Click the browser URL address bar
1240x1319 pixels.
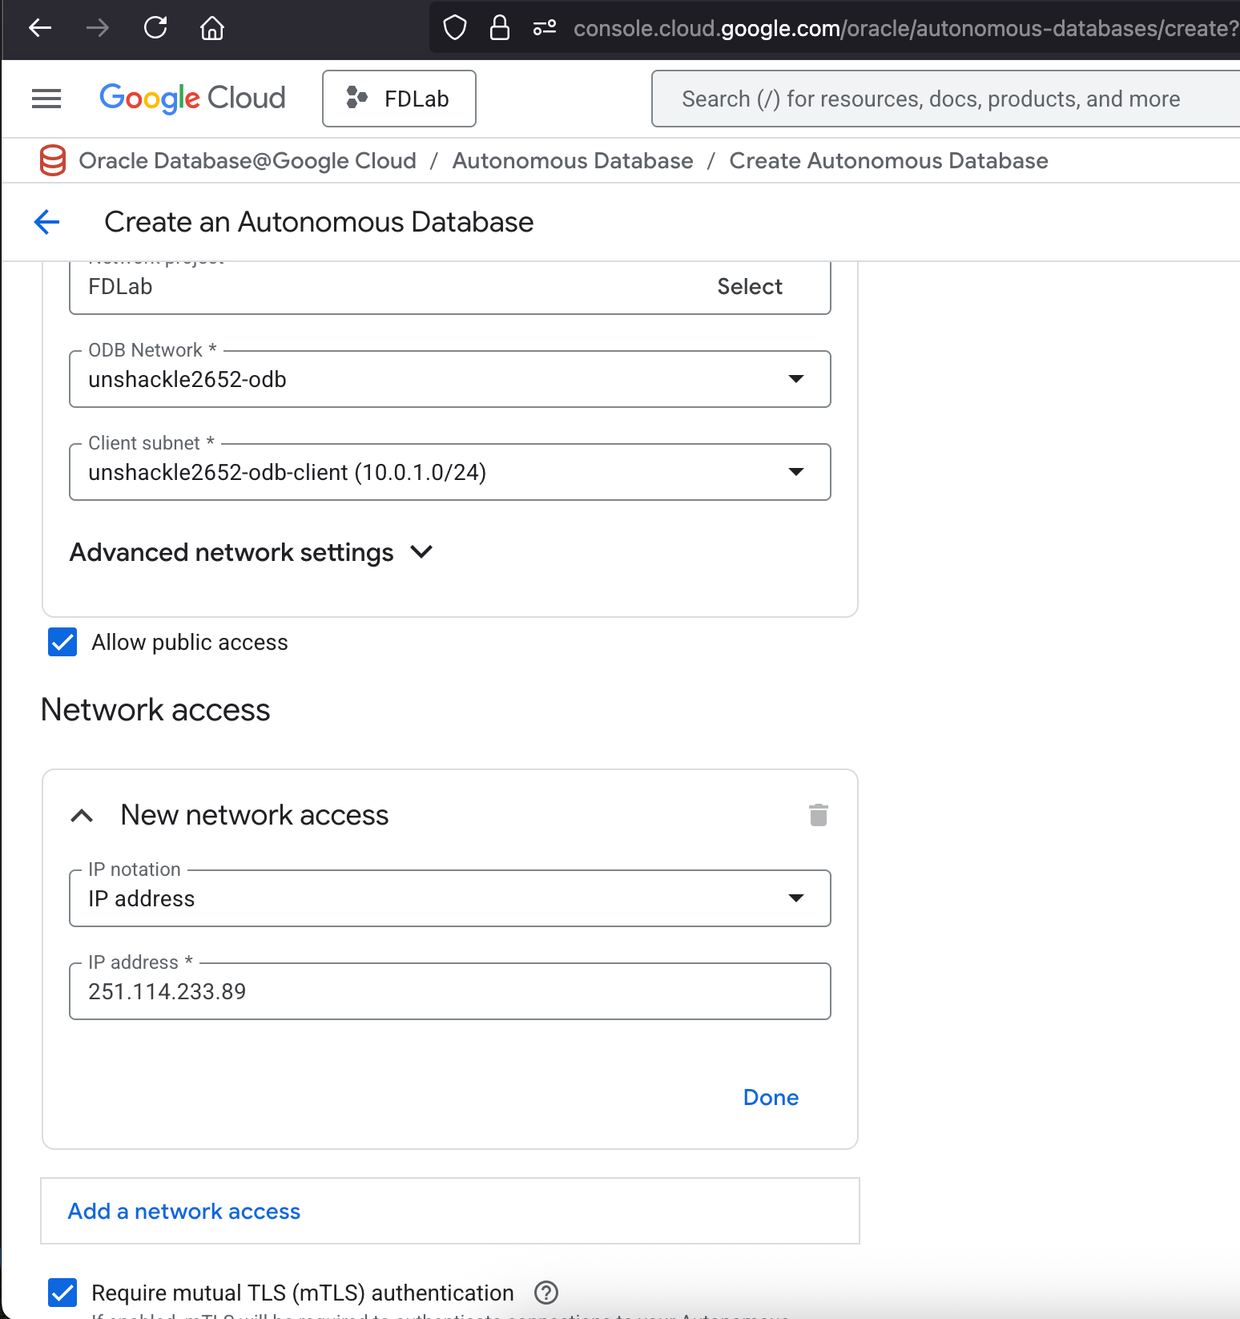pyautogui.click(x=905, y=28)
